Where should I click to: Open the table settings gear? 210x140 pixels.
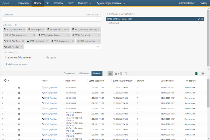[5, 80]
